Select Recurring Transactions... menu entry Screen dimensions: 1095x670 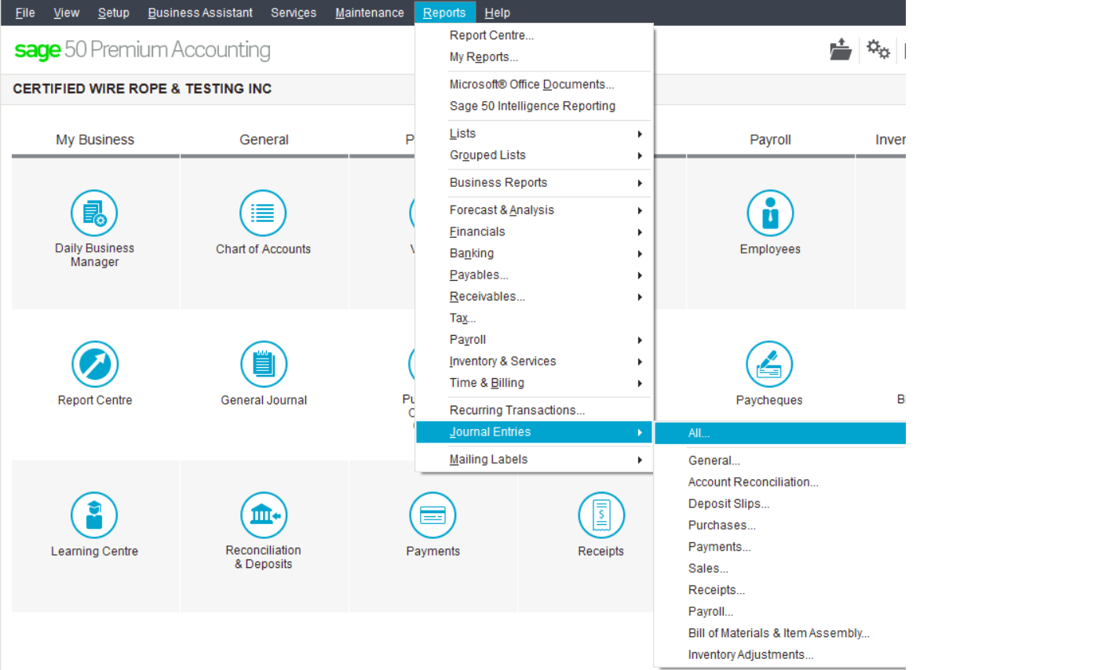[534, 410]
